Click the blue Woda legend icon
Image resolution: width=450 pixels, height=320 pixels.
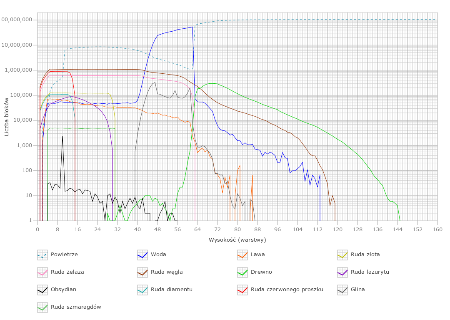(x=142, y=255)
